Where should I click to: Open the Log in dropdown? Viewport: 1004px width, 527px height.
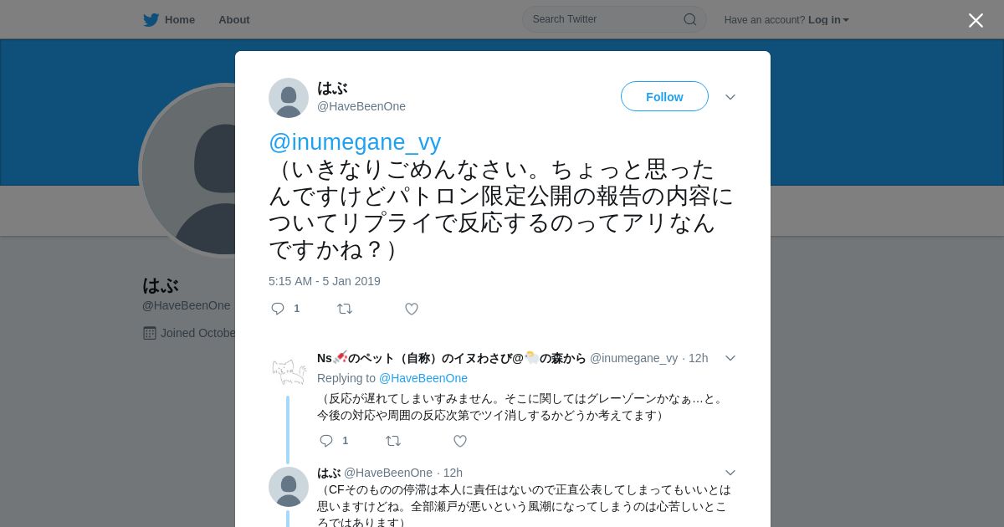pyautogui.click(x=828, y=20)
